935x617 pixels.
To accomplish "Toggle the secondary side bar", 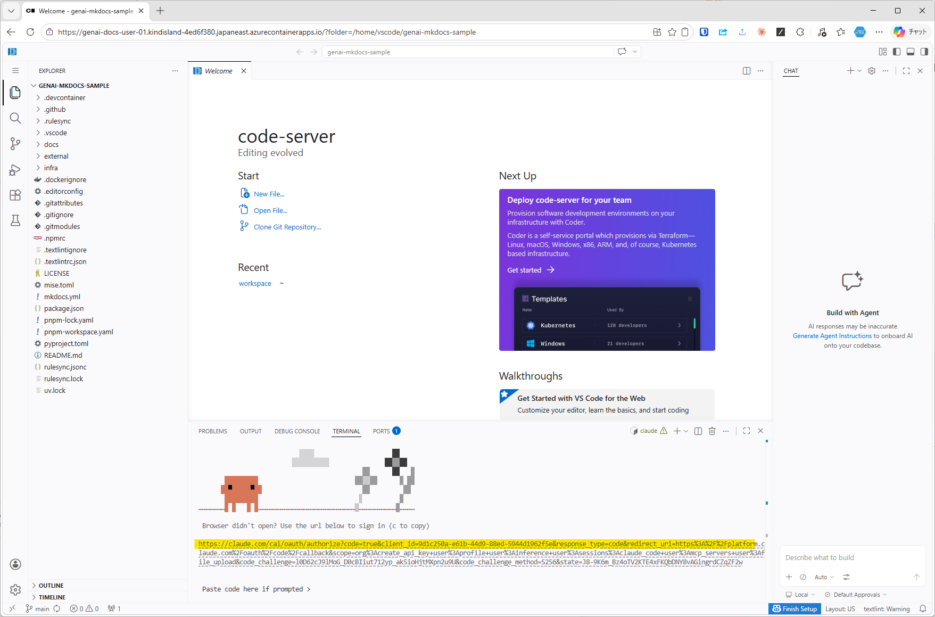I will pyautogui.click(x=924, y=52).
